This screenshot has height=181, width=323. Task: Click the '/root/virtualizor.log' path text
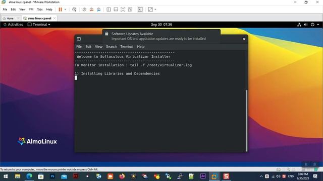170,65
